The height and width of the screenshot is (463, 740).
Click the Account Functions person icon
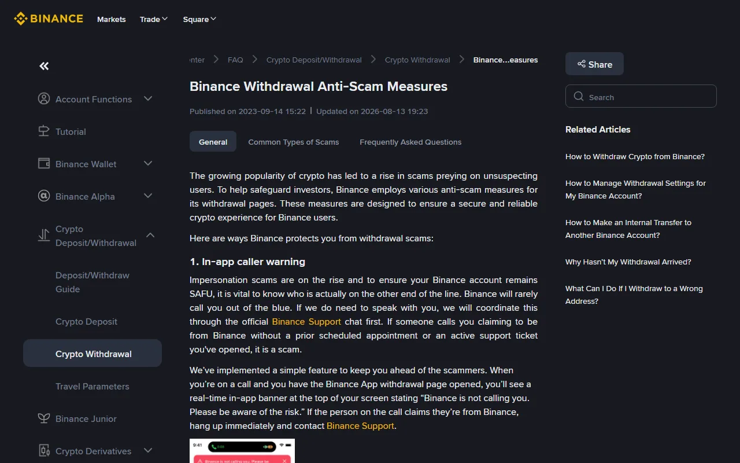pos(44,99)
